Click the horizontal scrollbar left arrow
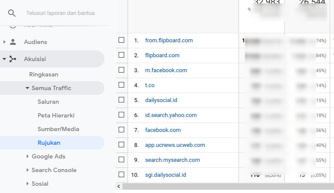 click(x=119, y=187)
